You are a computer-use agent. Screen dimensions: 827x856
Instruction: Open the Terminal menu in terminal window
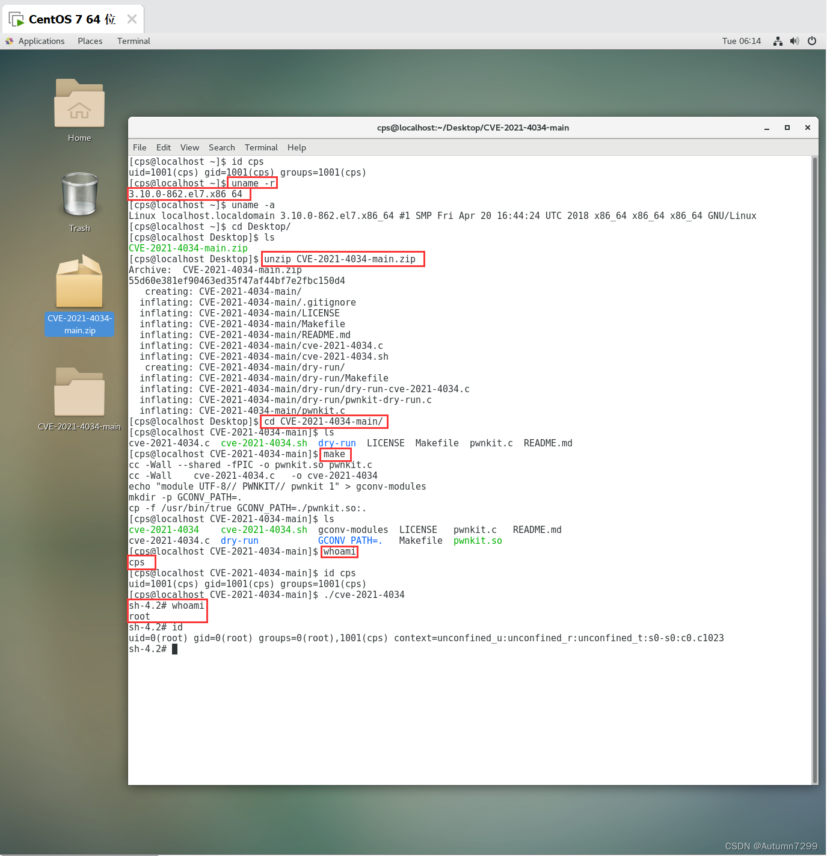[261, 147]
